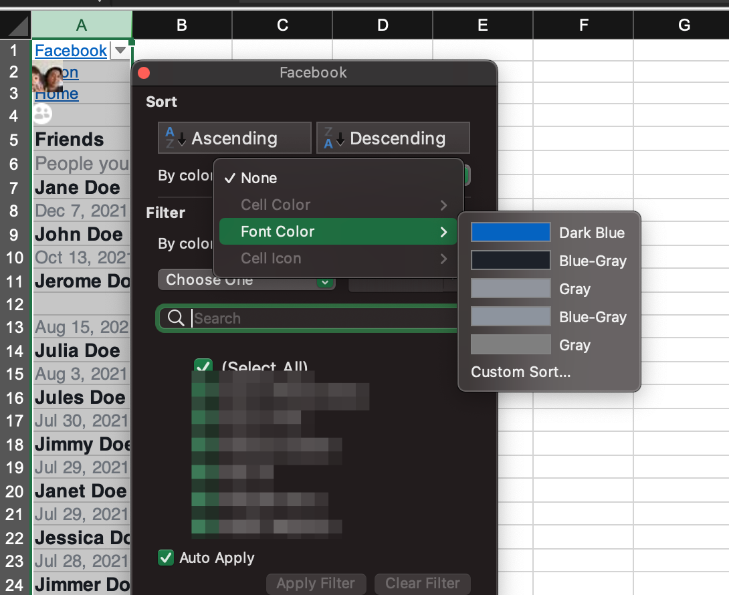Select row 5 header
729x595 pixels.
15,140
